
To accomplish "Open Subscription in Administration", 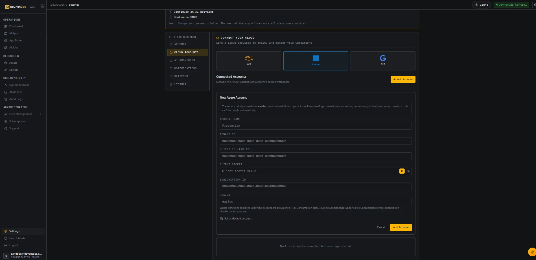I will pos(17,121).
